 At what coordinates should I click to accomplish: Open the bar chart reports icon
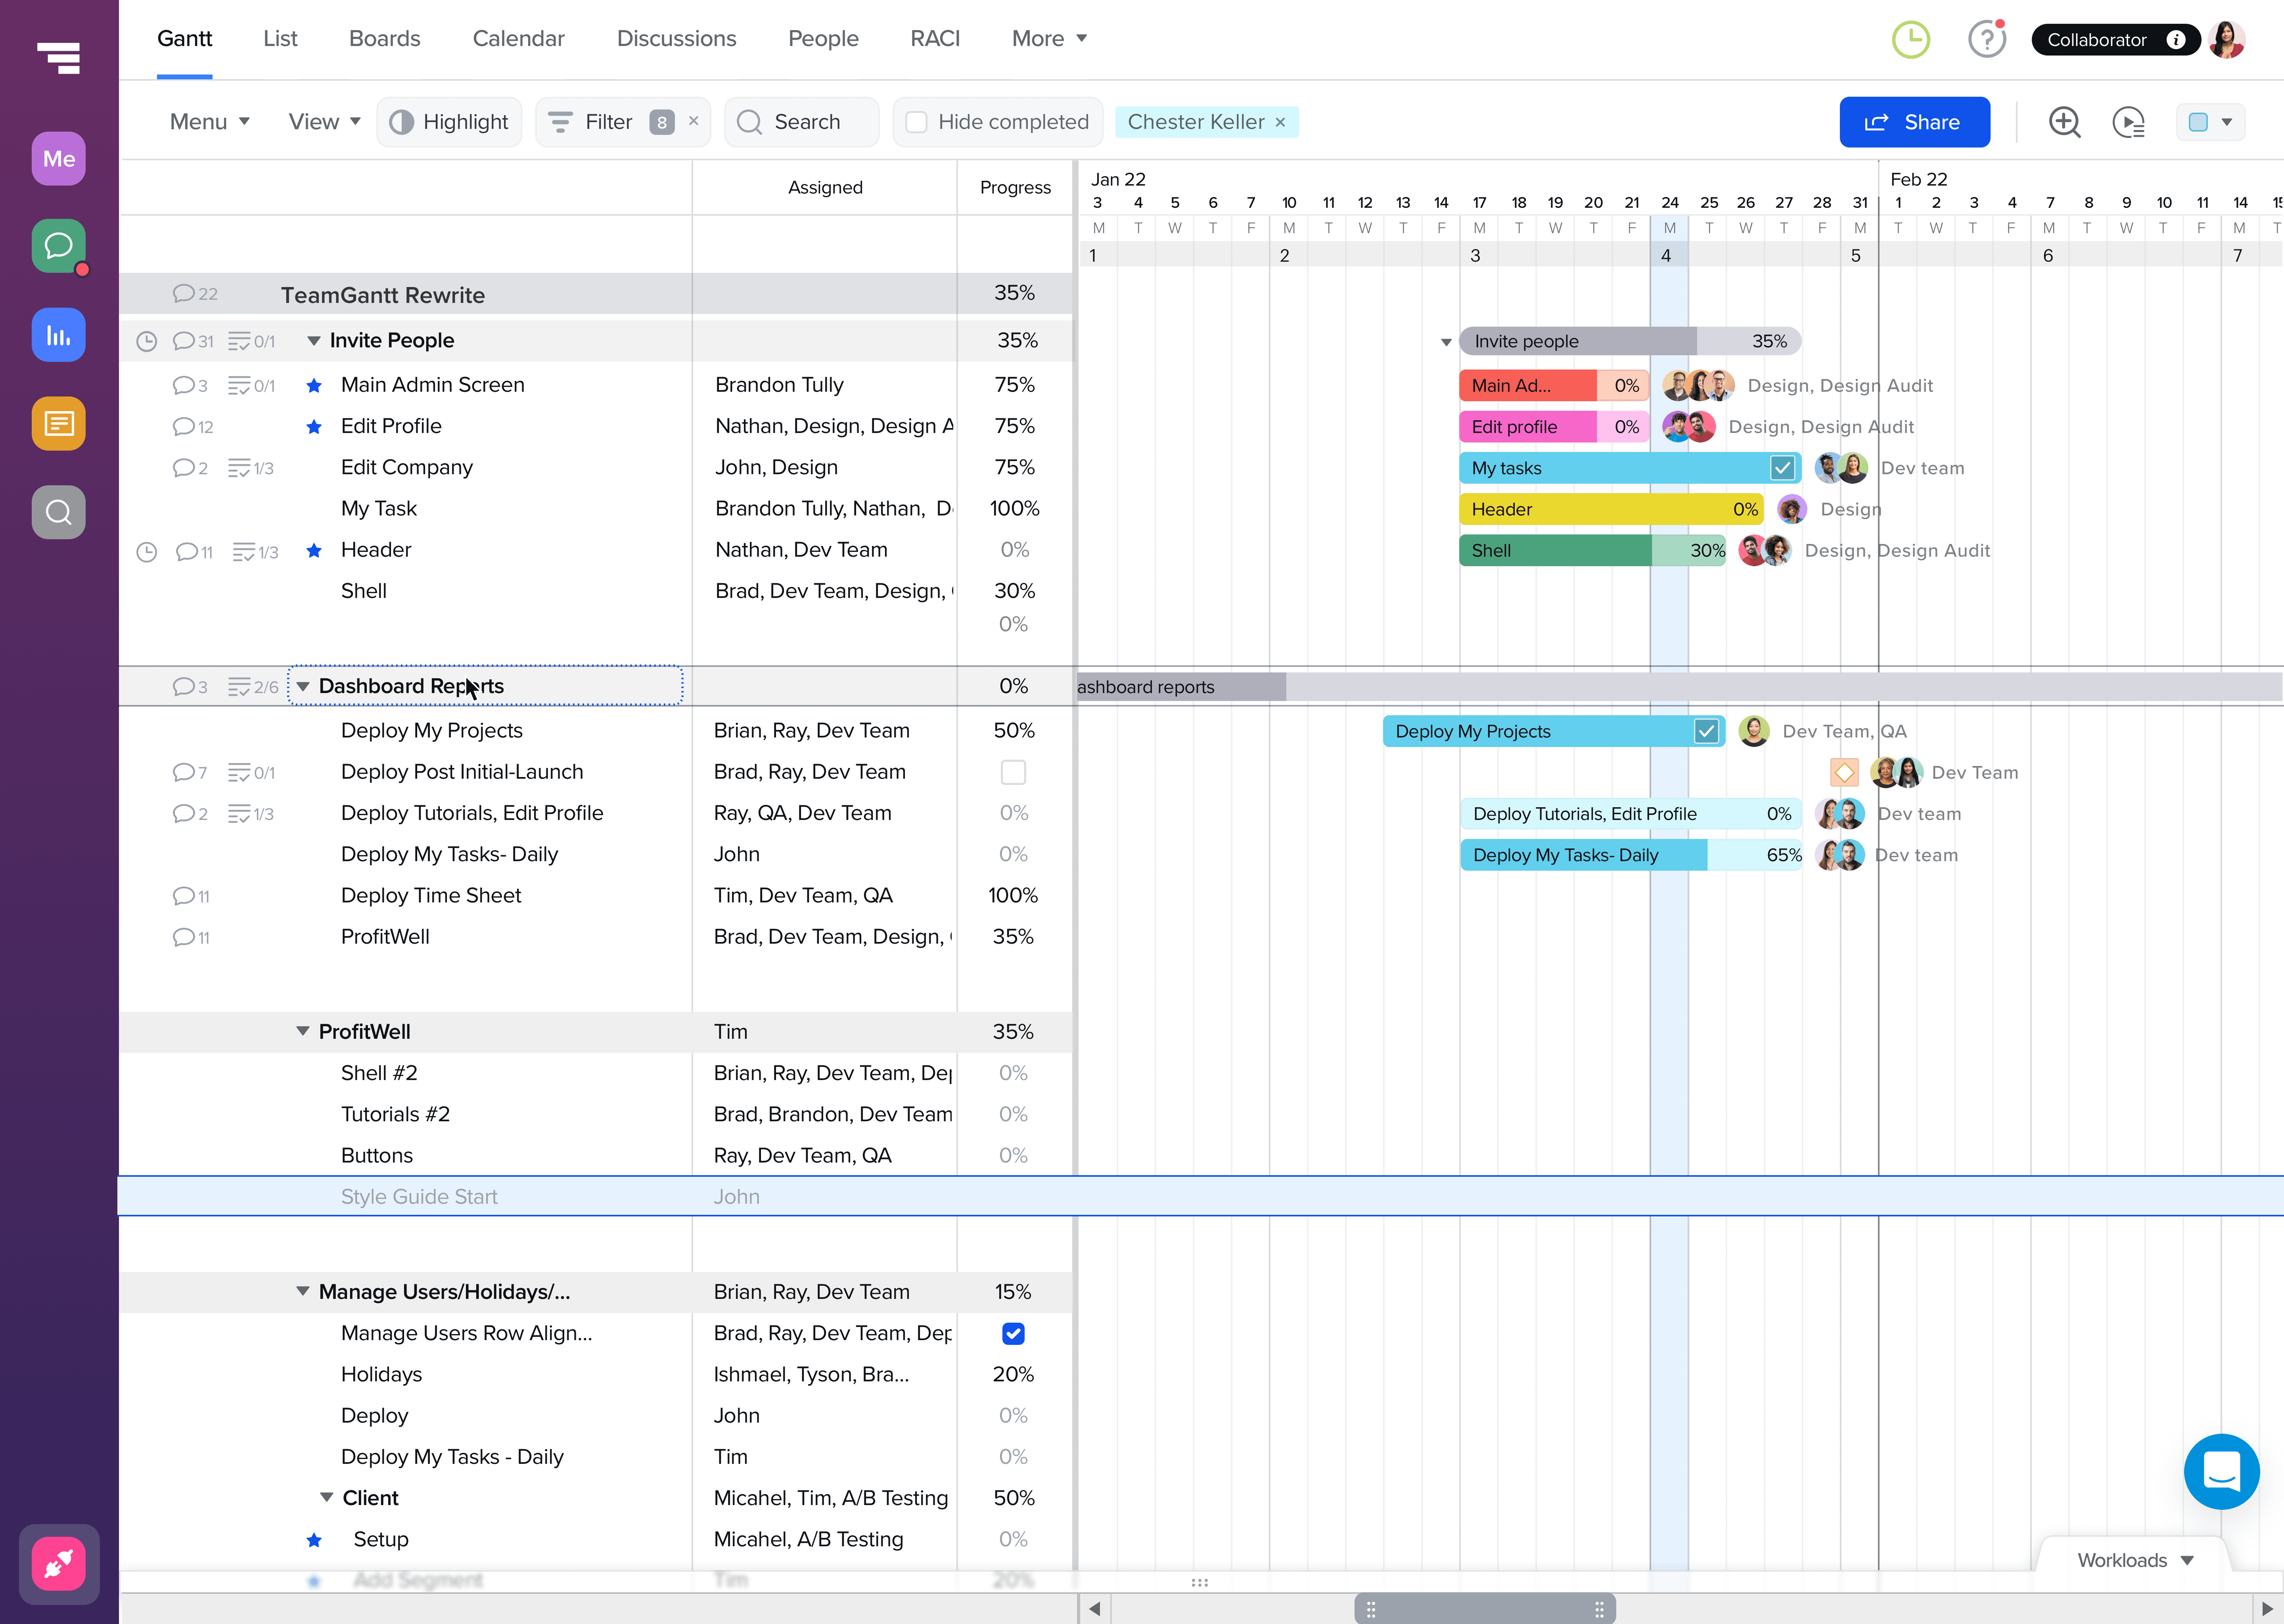(58, 335)
